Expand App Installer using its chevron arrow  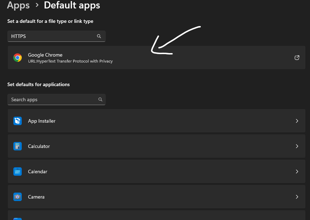[x=297, y=121]
